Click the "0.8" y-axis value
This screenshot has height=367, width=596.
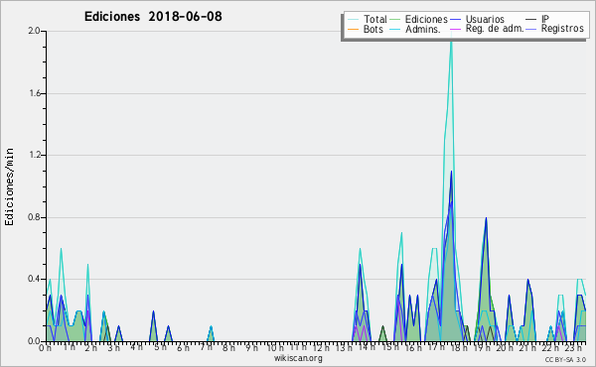click(x=34, y=217)
